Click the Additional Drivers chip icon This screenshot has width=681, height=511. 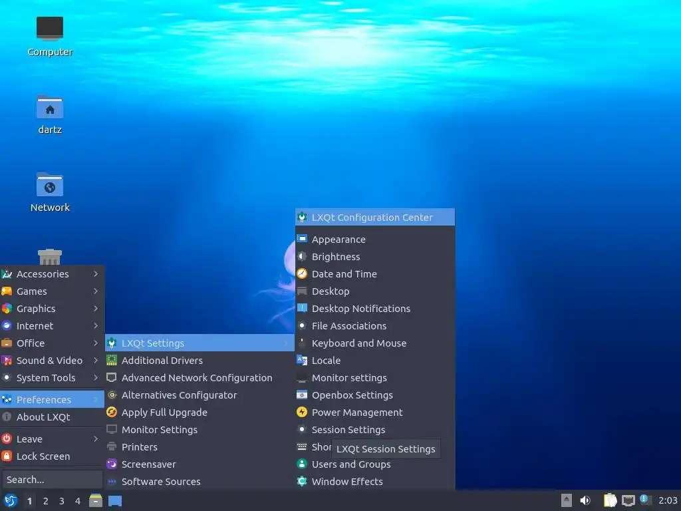click(x=112, y=360)
